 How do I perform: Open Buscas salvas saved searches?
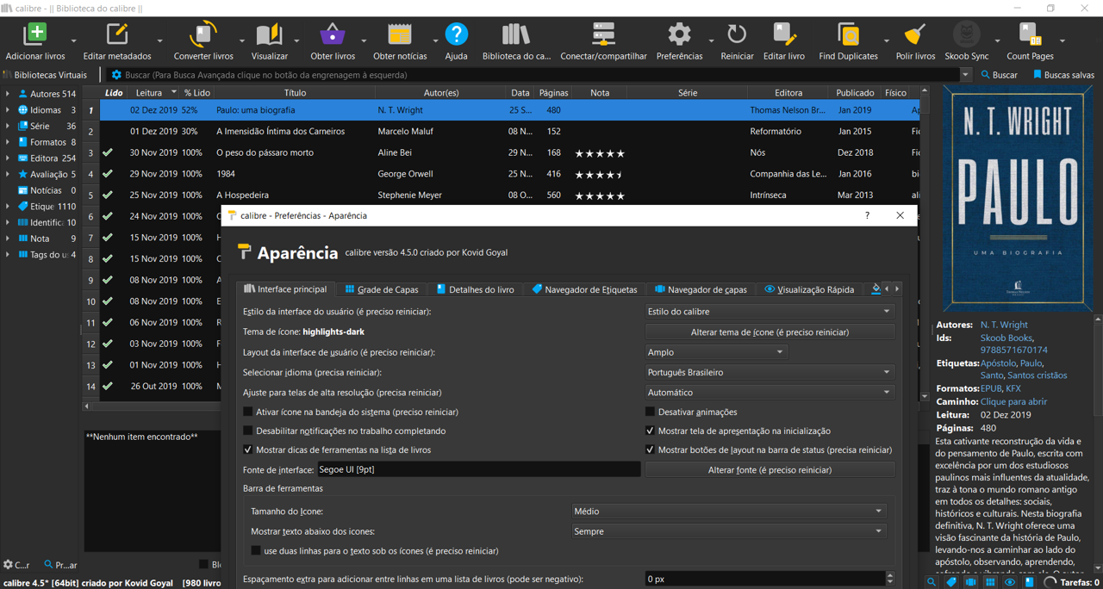point(1063,75)
